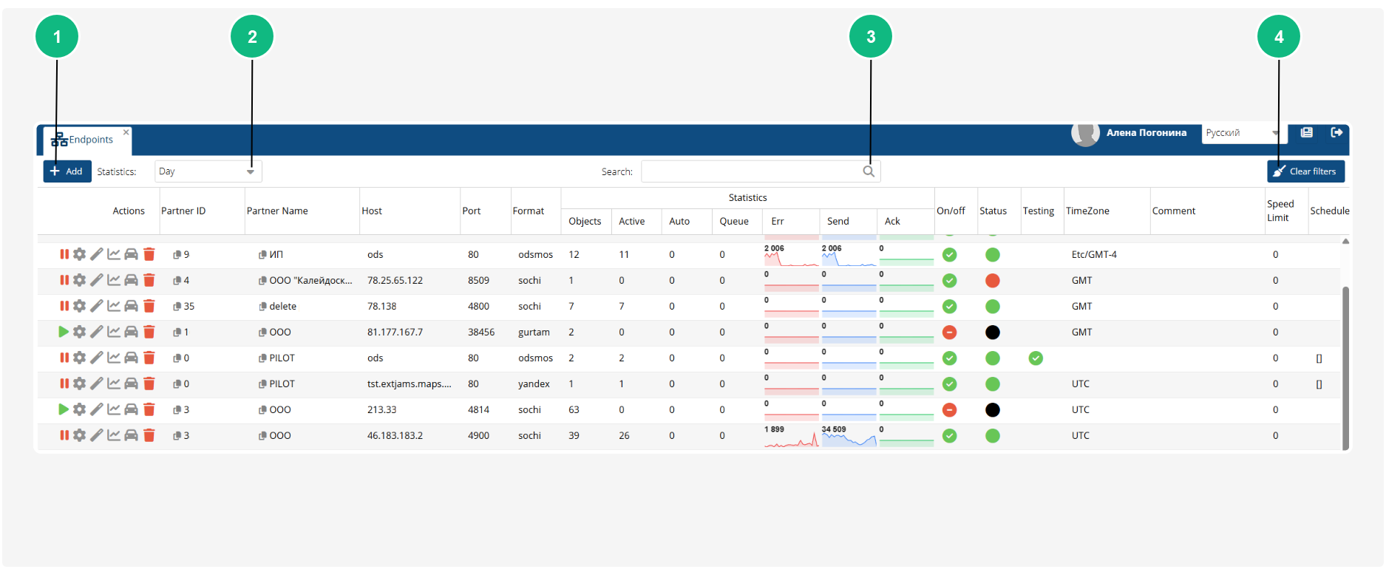This screenshot has height=569, width=1386.
Task: Click car icon for host 81.177.167.7
Action: [x=131, y=332]
